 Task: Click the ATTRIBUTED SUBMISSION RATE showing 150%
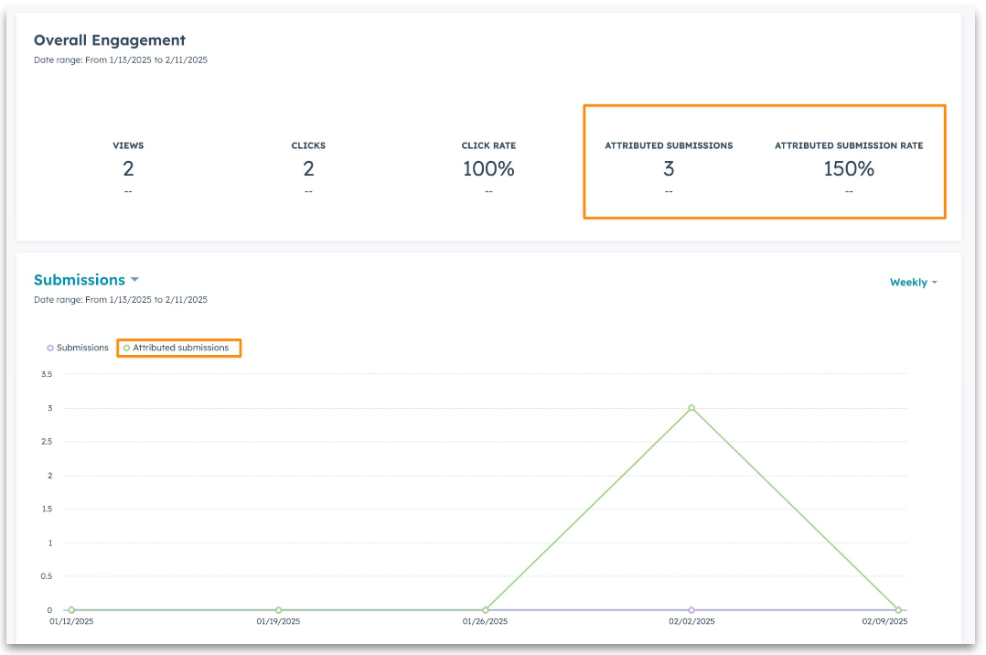pos(848,168)
